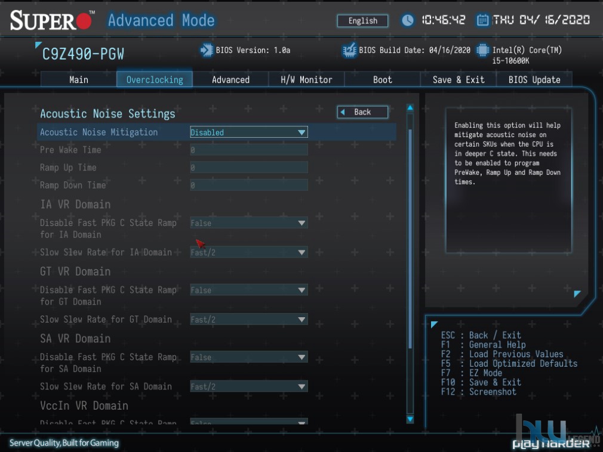Open the Advanced tab
603x452 pixels.
point(230,79)
